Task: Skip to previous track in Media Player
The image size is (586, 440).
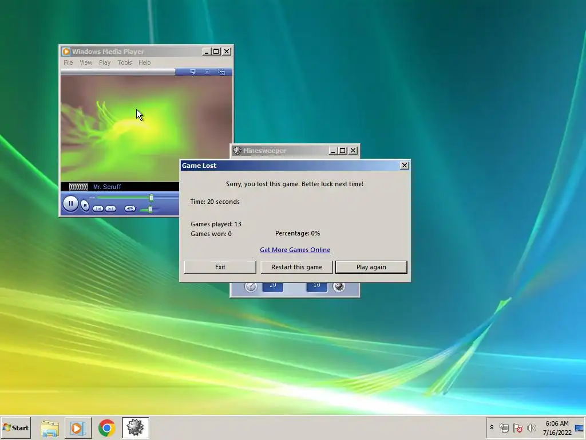Action: (x=98, y=209)
